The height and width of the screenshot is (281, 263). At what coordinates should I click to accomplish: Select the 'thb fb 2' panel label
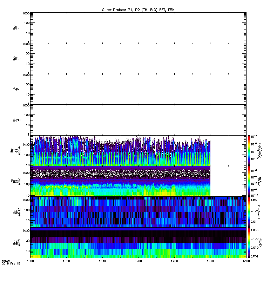[x=16, y=120]
